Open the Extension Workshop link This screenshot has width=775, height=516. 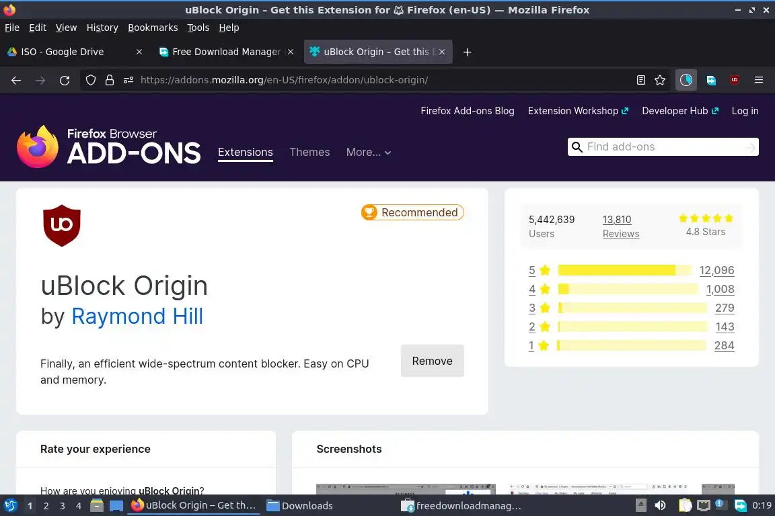pyautogui.click(x=578, y=111)
